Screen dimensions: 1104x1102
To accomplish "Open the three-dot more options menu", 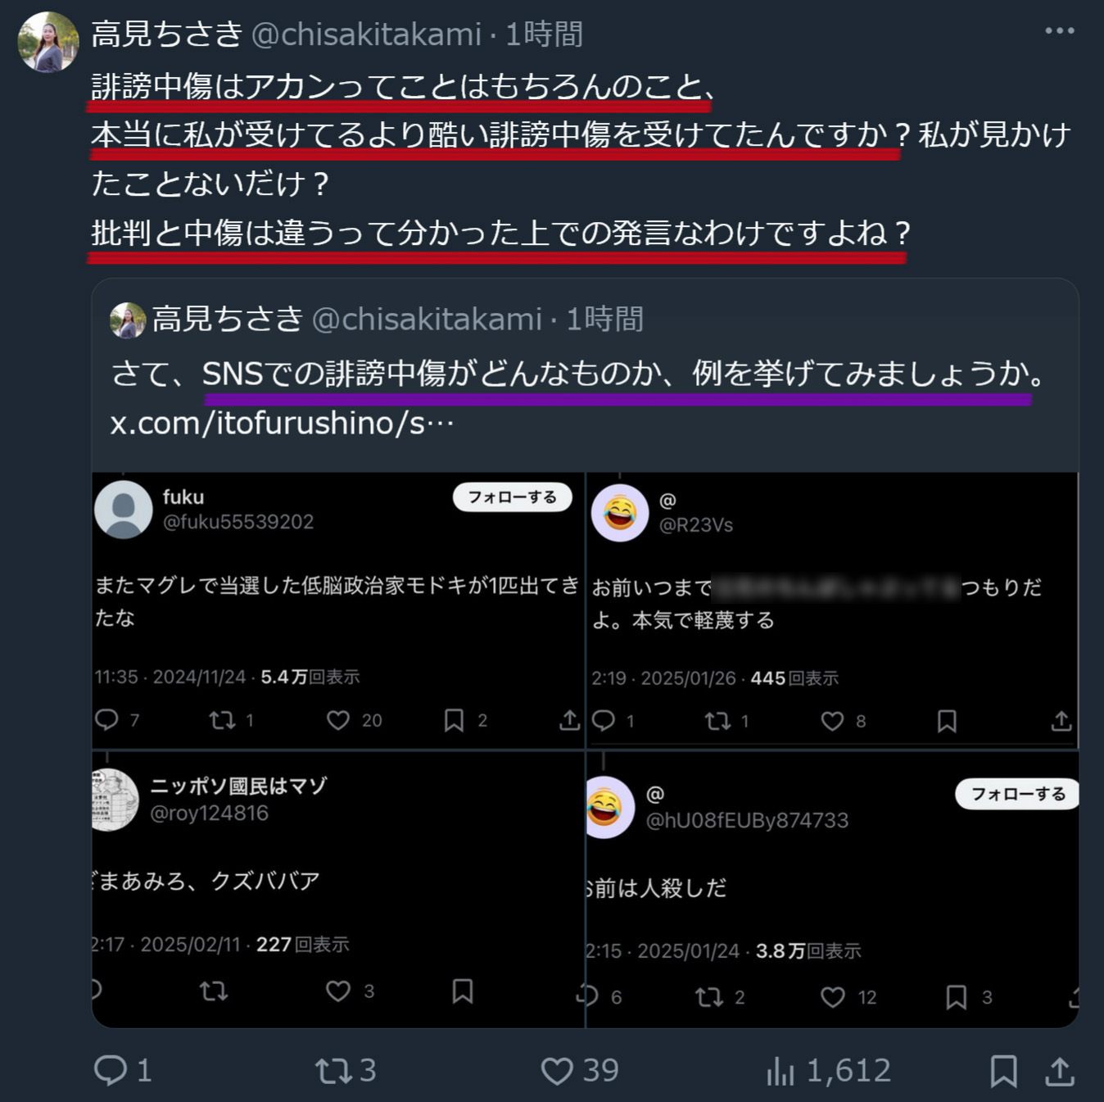I will (1059, 31).
